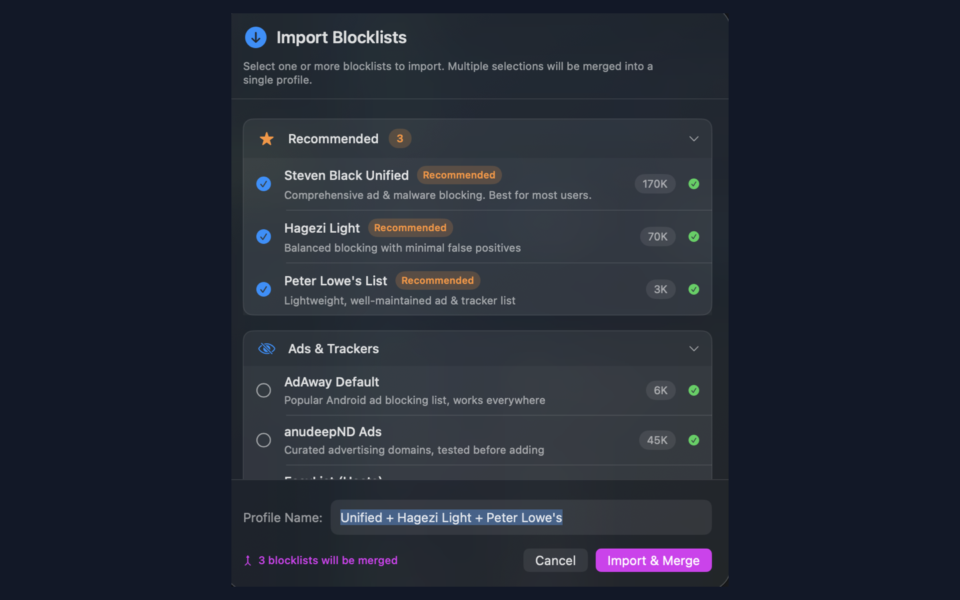The height and width of the screenshot is (600, 960).
Task: Select the AdAway Default blocklist
Action: coord(264,391)
